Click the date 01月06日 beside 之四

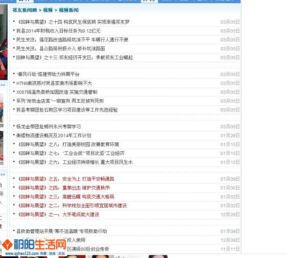pyautogui.click(x=230, y=188)
